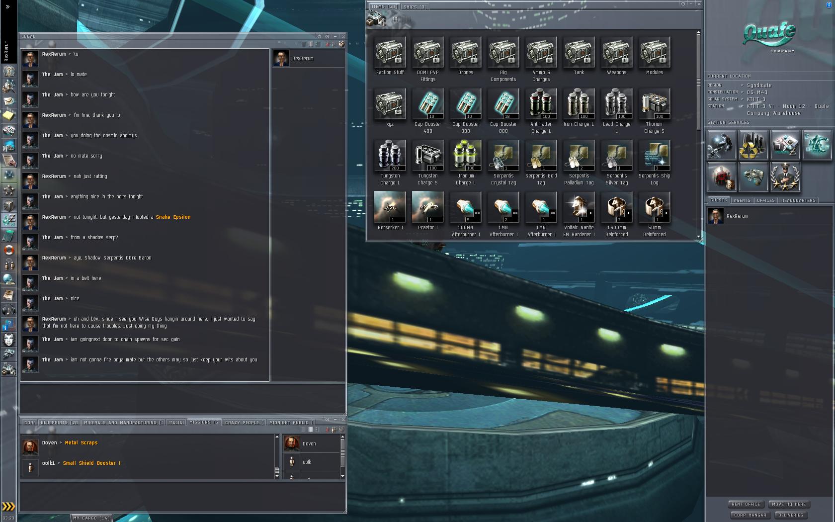Open the DOMI PVP Fittings container
This screenshot has height=522, width=835.
[427, 59]
